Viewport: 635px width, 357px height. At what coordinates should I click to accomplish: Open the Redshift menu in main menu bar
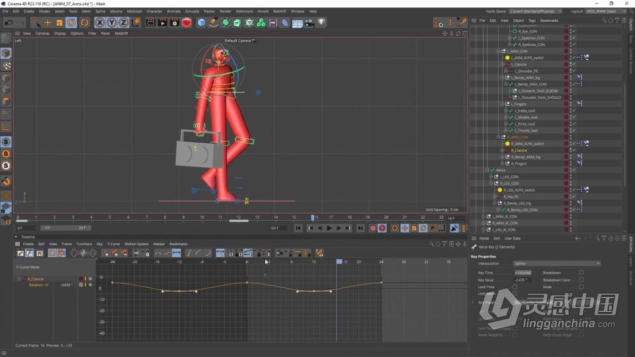[x=279, y=11]
